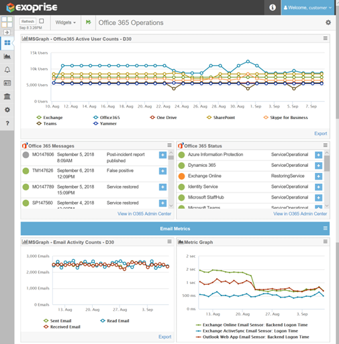The image size is (339, 344).
Task: Click the Email Metrics section banner
Action: tap(175, 229)
